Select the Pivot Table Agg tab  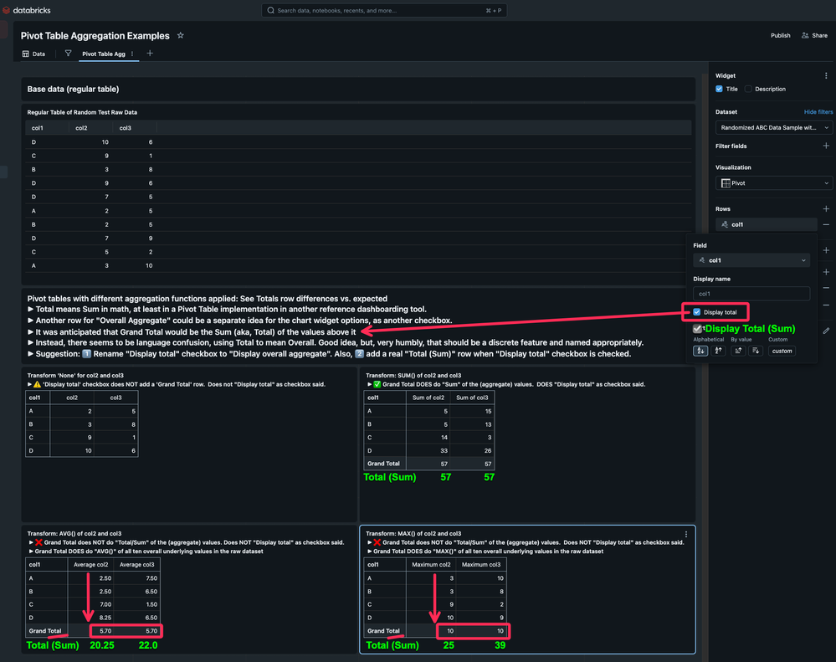click(x=103, y=54)
